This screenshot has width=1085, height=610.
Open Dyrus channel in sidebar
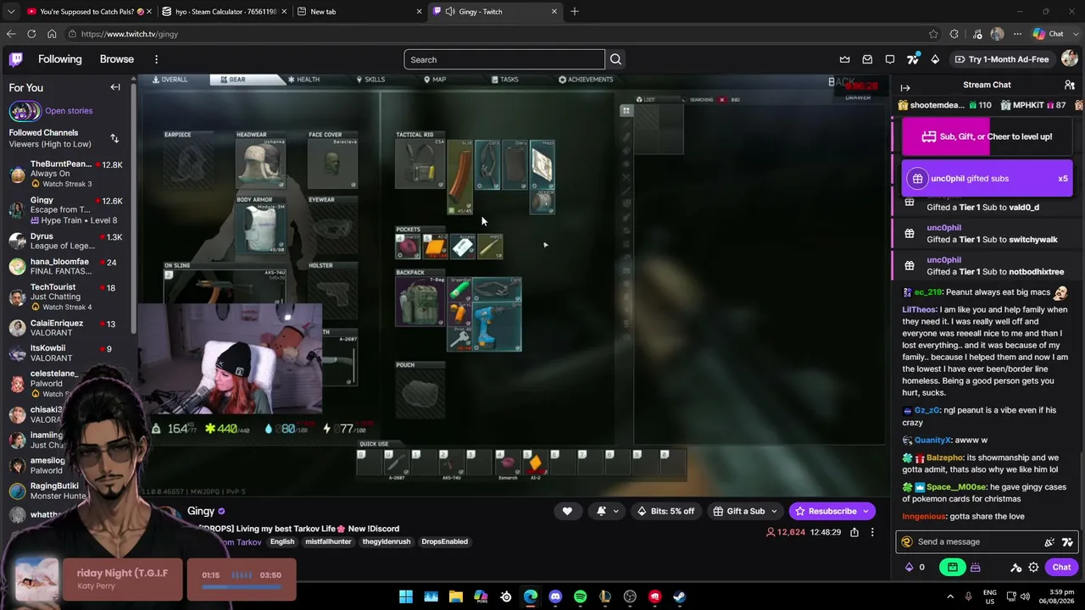tap(67, 241)
